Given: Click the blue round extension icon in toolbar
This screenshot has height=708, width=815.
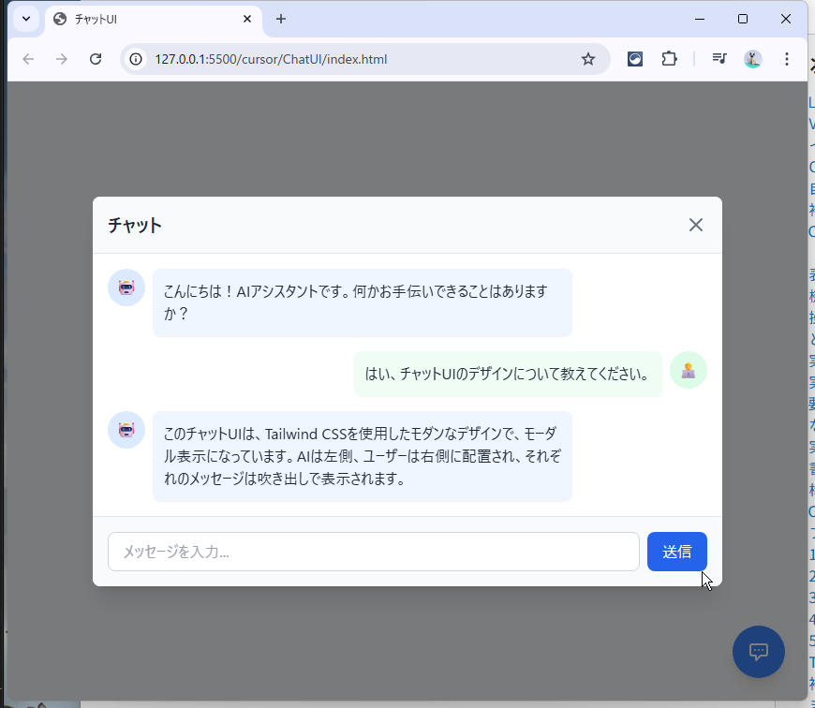Looking at the screenshot, I should tap(635, 59).
